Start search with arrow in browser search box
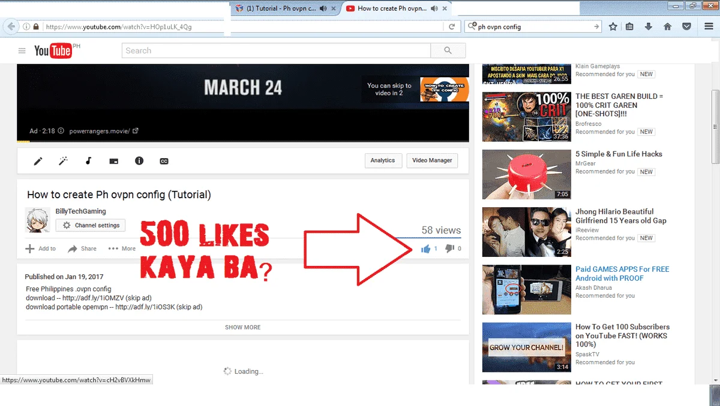Viewport: 720px width, 406px height. click(x=596, y=26)
